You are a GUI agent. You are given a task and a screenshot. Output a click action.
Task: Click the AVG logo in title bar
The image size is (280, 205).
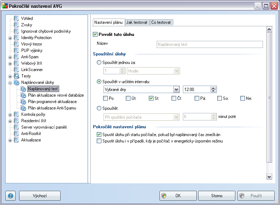point(5,6)
